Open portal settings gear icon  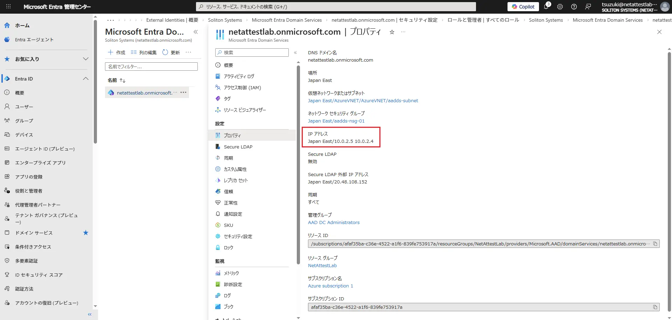560,7
